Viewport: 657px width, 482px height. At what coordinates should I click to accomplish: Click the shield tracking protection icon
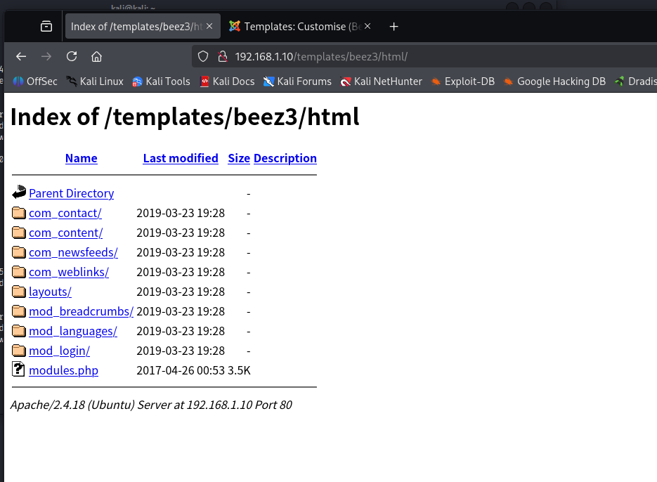[x=203, y=56]
